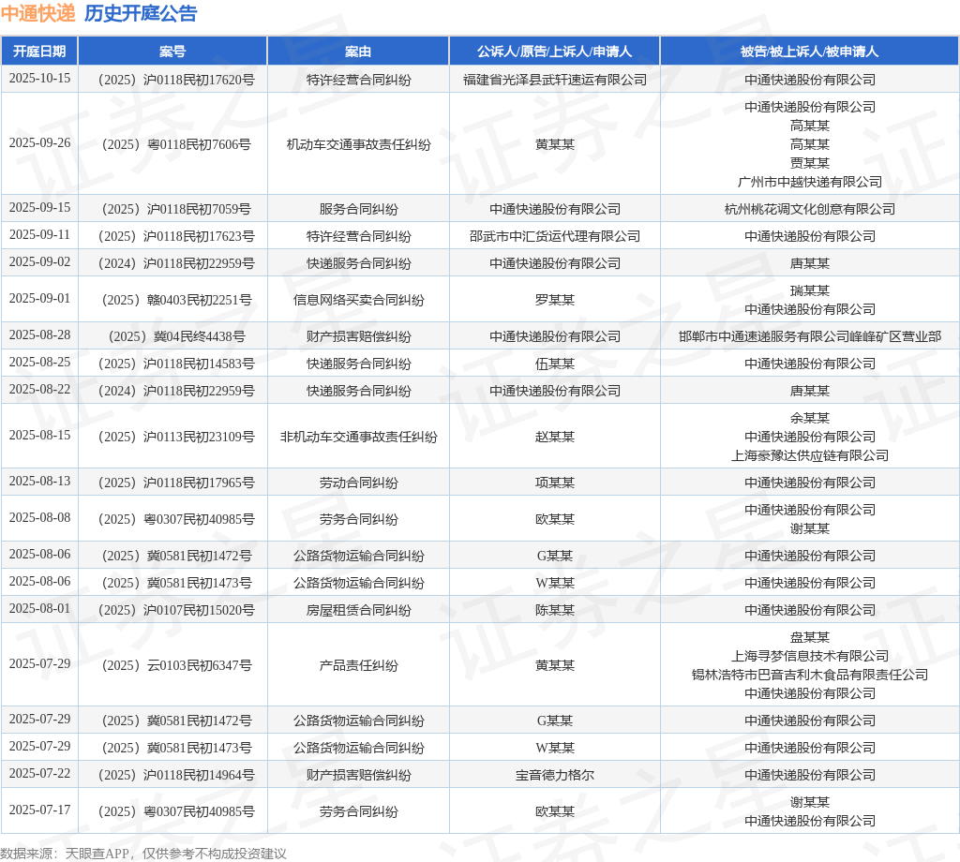Click the date cell 2025-08-15
Viewport: 960px width, 862px height.
[39, 435]
